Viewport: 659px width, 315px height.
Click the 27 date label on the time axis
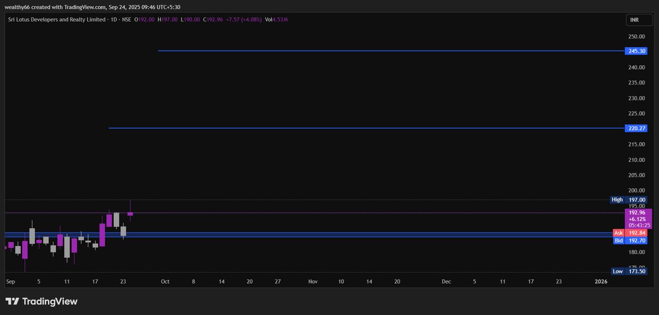pyautogui.click(x=278, y=282)
